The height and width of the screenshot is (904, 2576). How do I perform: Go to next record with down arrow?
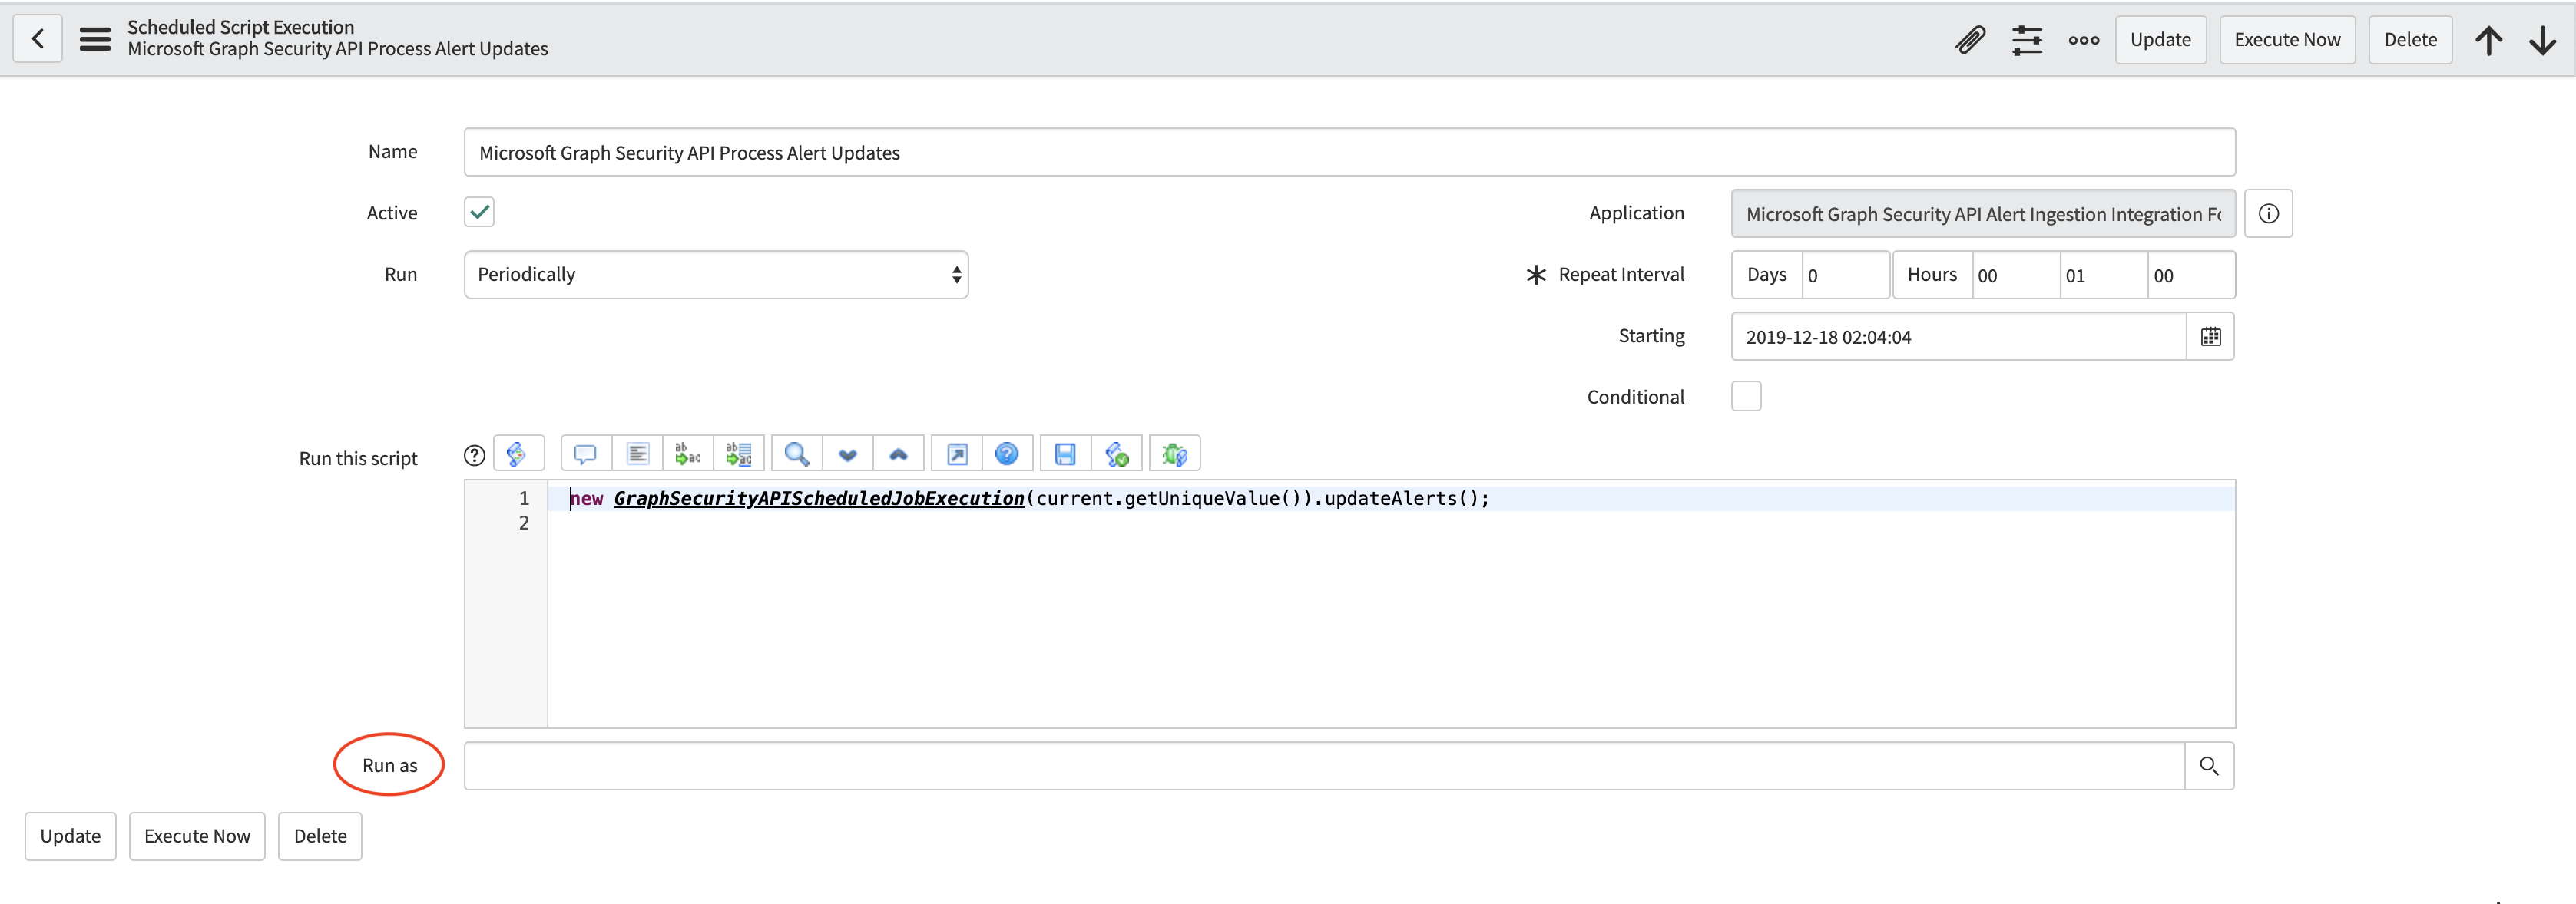(x=2543, y=40)
